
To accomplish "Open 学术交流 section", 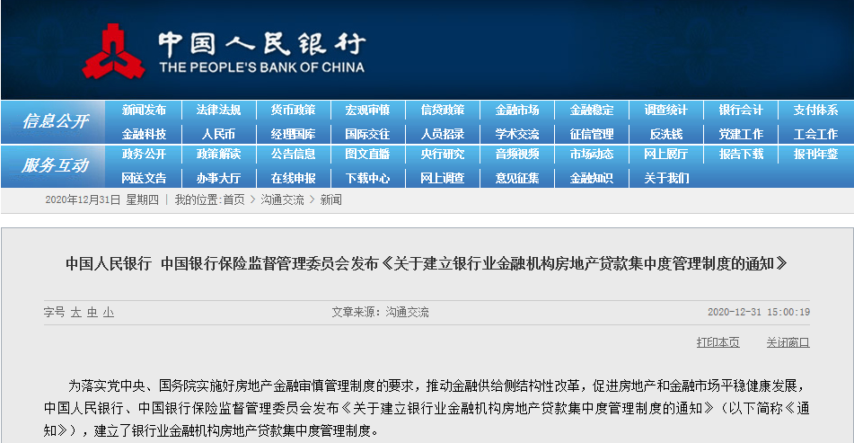I will [x=517, y=134].
